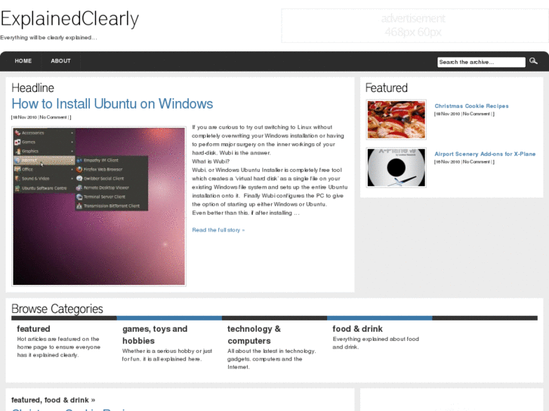Click the ExplainedClearly site title

tap(69, 20)
